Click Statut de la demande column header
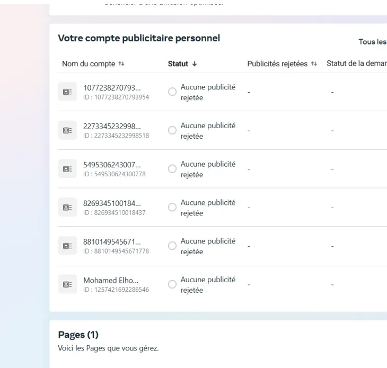 (356, 64)
